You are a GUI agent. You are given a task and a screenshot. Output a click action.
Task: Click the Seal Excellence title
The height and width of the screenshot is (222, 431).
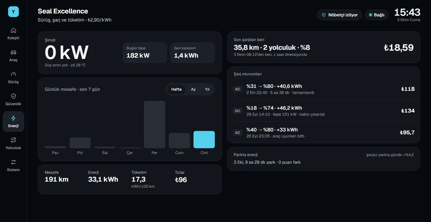[x=63, y=11]
